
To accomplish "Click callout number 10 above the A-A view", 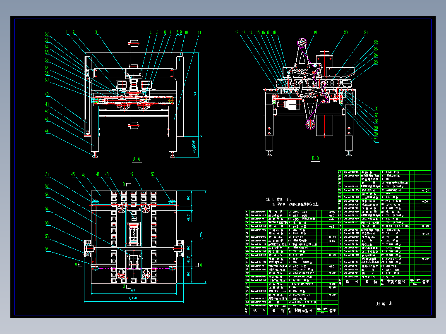I will coord(186,33).
